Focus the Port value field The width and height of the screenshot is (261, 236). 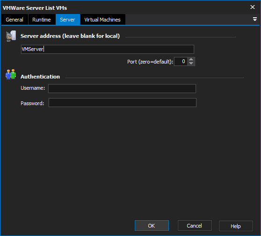click(181, 62)
